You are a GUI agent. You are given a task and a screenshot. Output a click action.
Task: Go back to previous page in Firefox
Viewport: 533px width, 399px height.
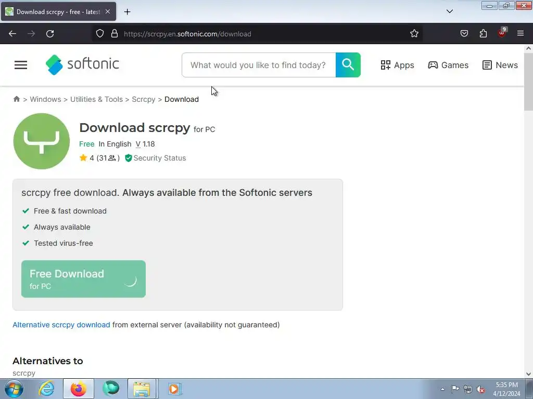tap(12, 34)
